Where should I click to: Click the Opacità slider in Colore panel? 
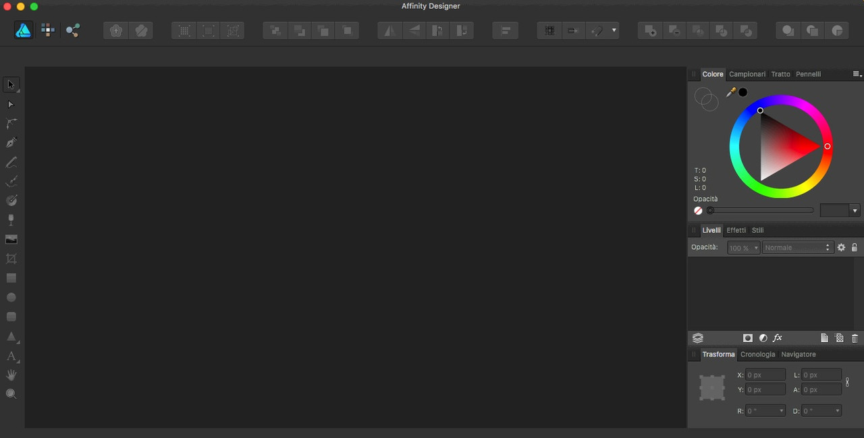pyautogui.click(x=760, y=211)
